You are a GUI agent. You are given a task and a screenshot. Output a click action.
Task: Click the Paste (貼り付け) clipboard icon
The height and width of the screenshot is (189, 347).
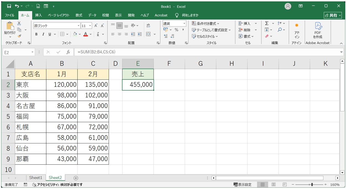10,26
